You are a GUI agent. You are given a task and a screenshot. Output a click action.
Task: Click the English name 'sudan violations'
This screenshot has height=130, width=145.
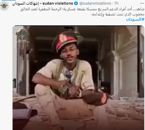[58, 4]
